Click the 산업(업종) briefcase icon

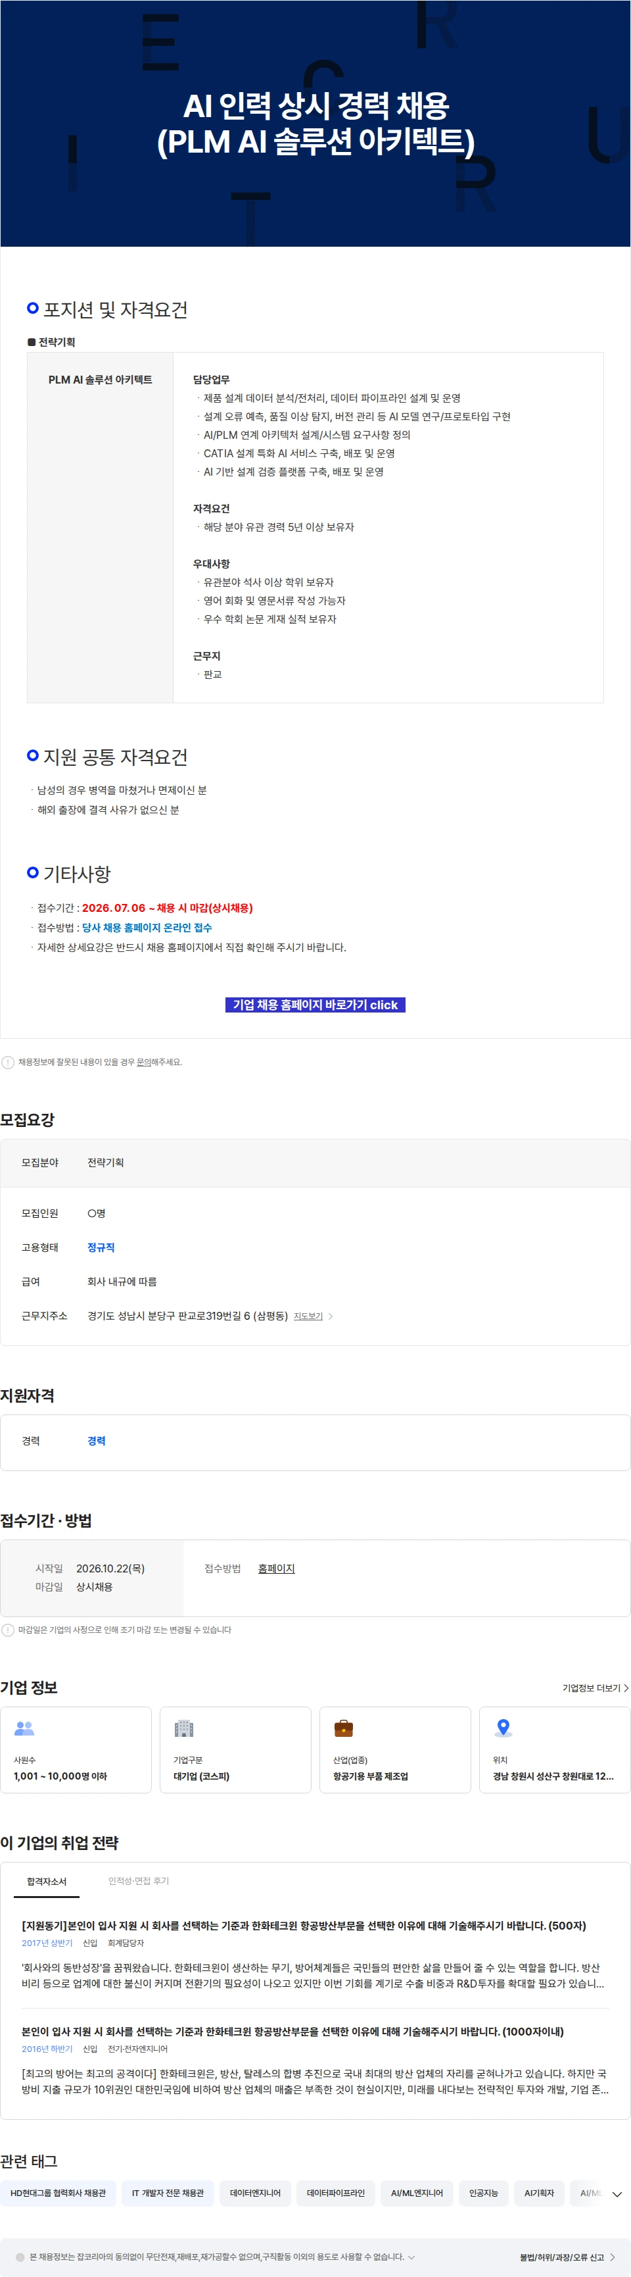click(x=343, y=1727)
